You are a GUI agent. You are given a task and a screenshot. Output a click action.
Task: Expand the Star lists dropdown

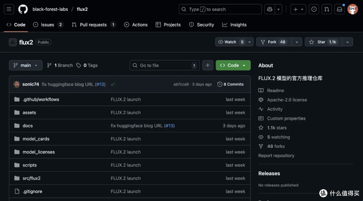pos(348,42)
